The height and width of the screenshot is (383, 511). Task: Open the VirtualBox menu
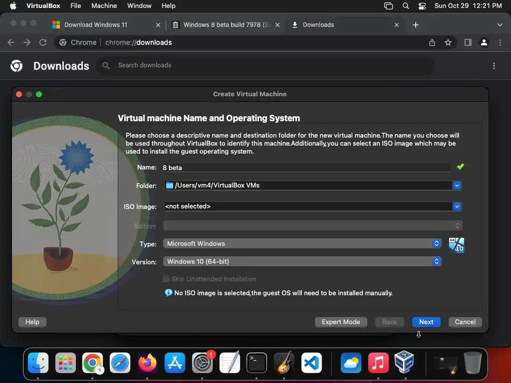point(43,5)
